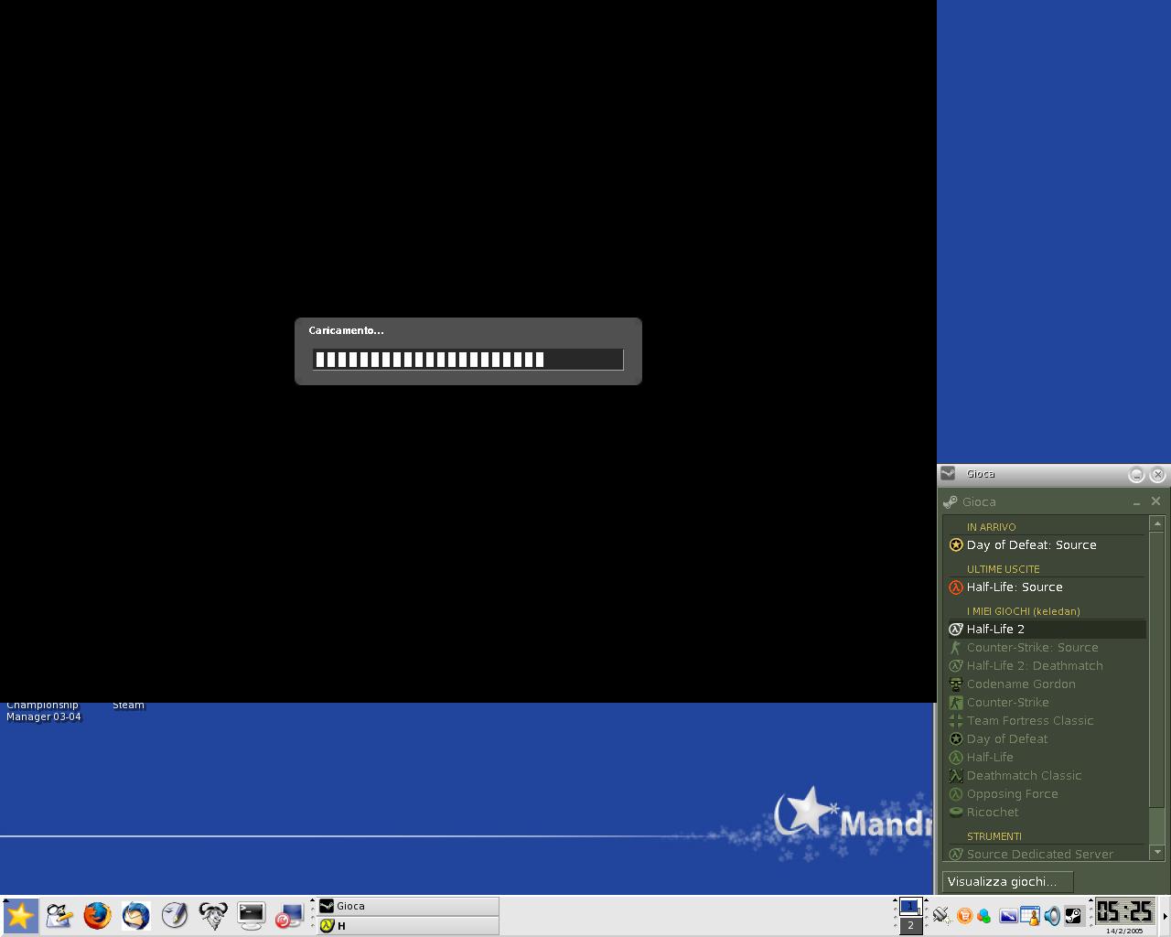Click the volume speaker tray icon
The height and width of the screenshot is (937, 1171).
tap(1052, 915)
